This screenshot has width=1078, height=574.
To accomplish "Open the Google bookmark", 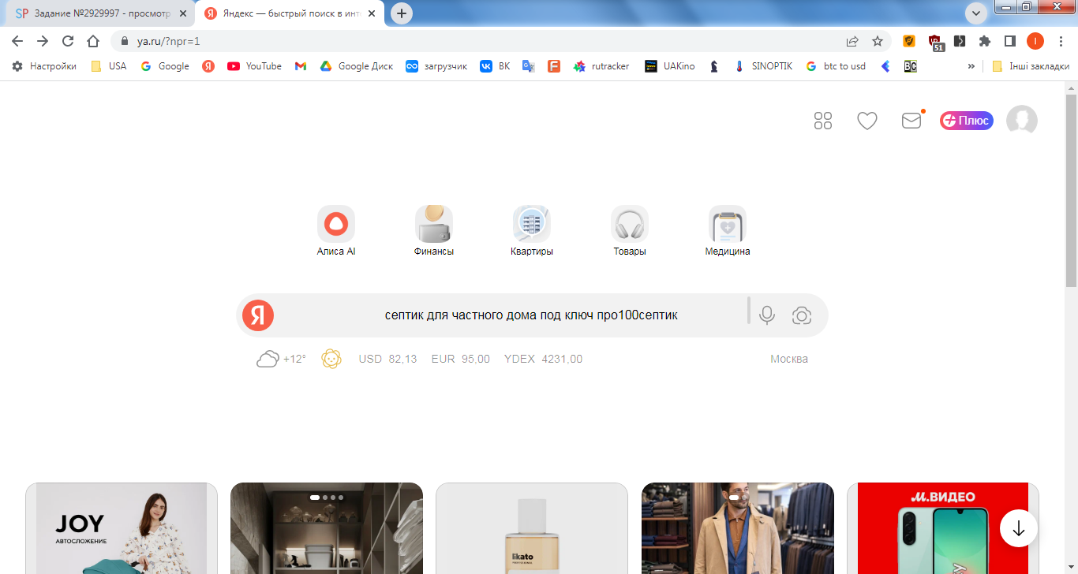I will [165, 66].
